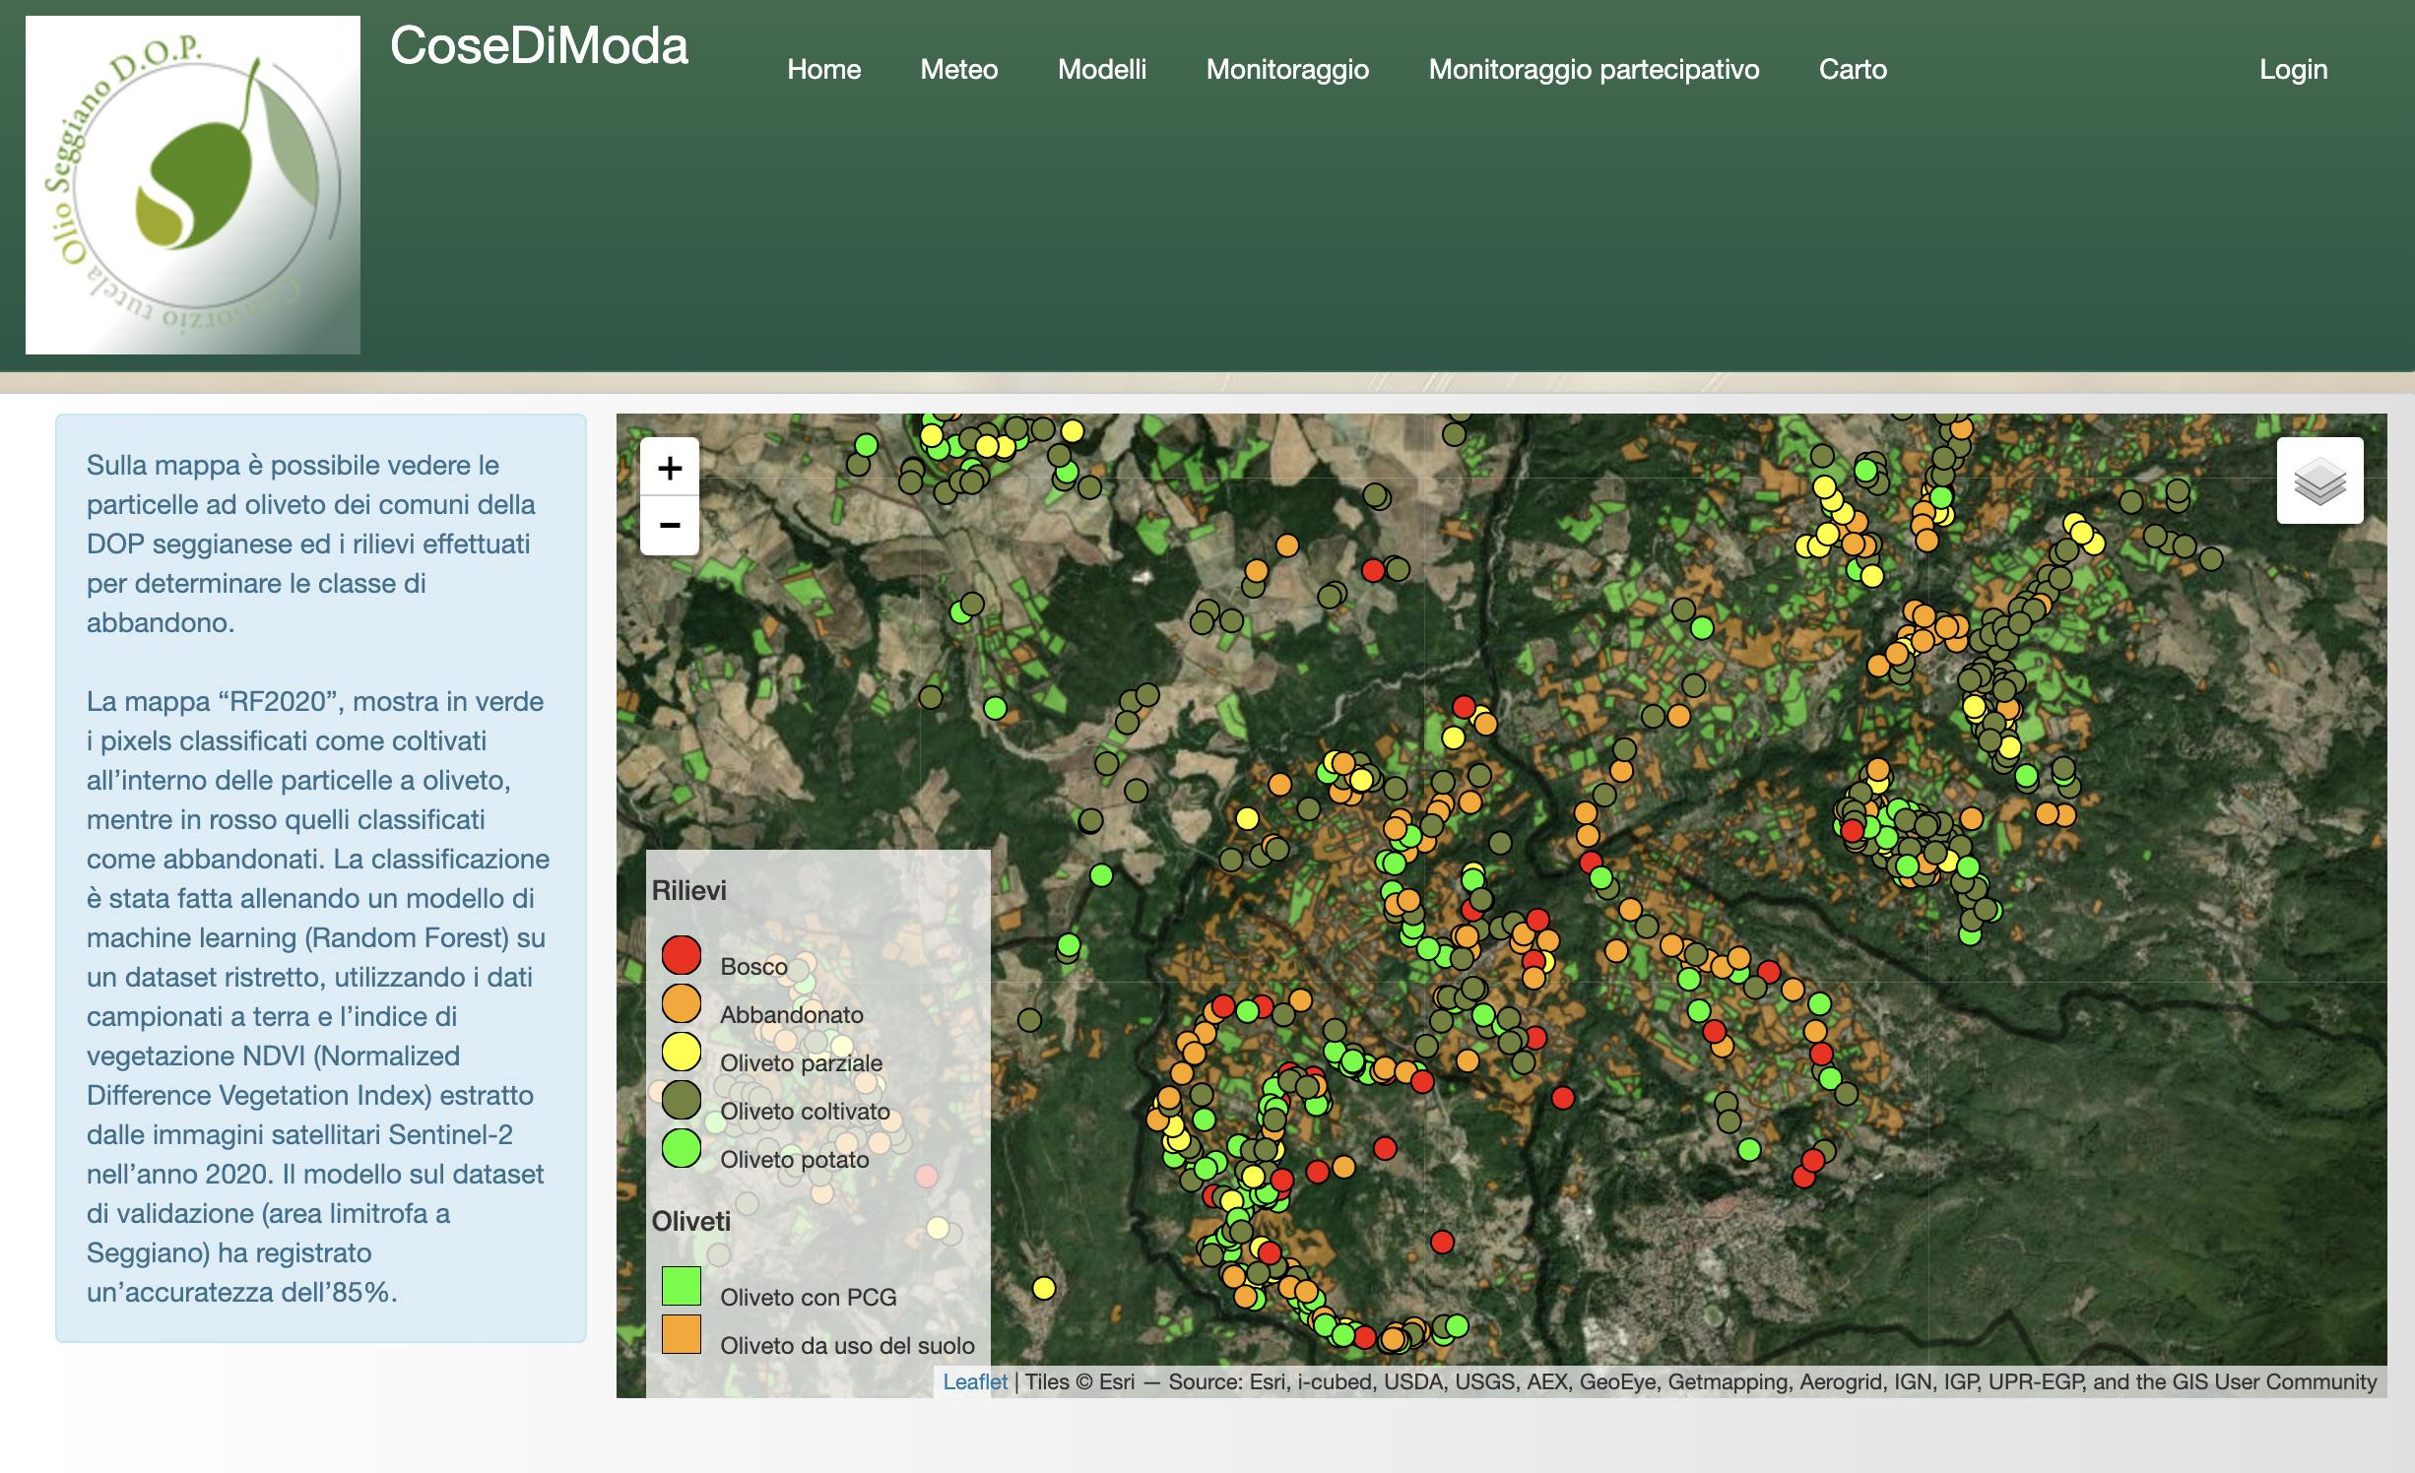This screenshot has height=1473, width=2415.
Task: Click the orange Oliveto da uso del suolo square
Action: (x=681, y=1334)
